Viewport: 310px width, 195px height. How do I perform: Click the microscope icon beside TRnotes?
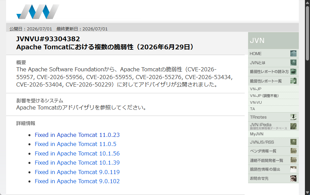pos(293,117)
